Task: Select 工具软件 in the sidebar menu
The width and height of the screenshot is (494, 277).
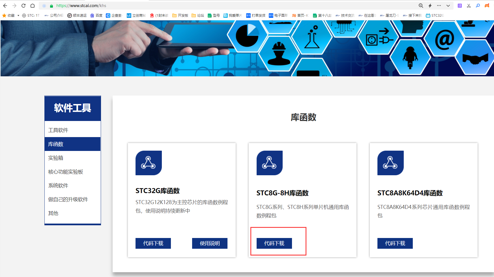Action: point(73,130)
